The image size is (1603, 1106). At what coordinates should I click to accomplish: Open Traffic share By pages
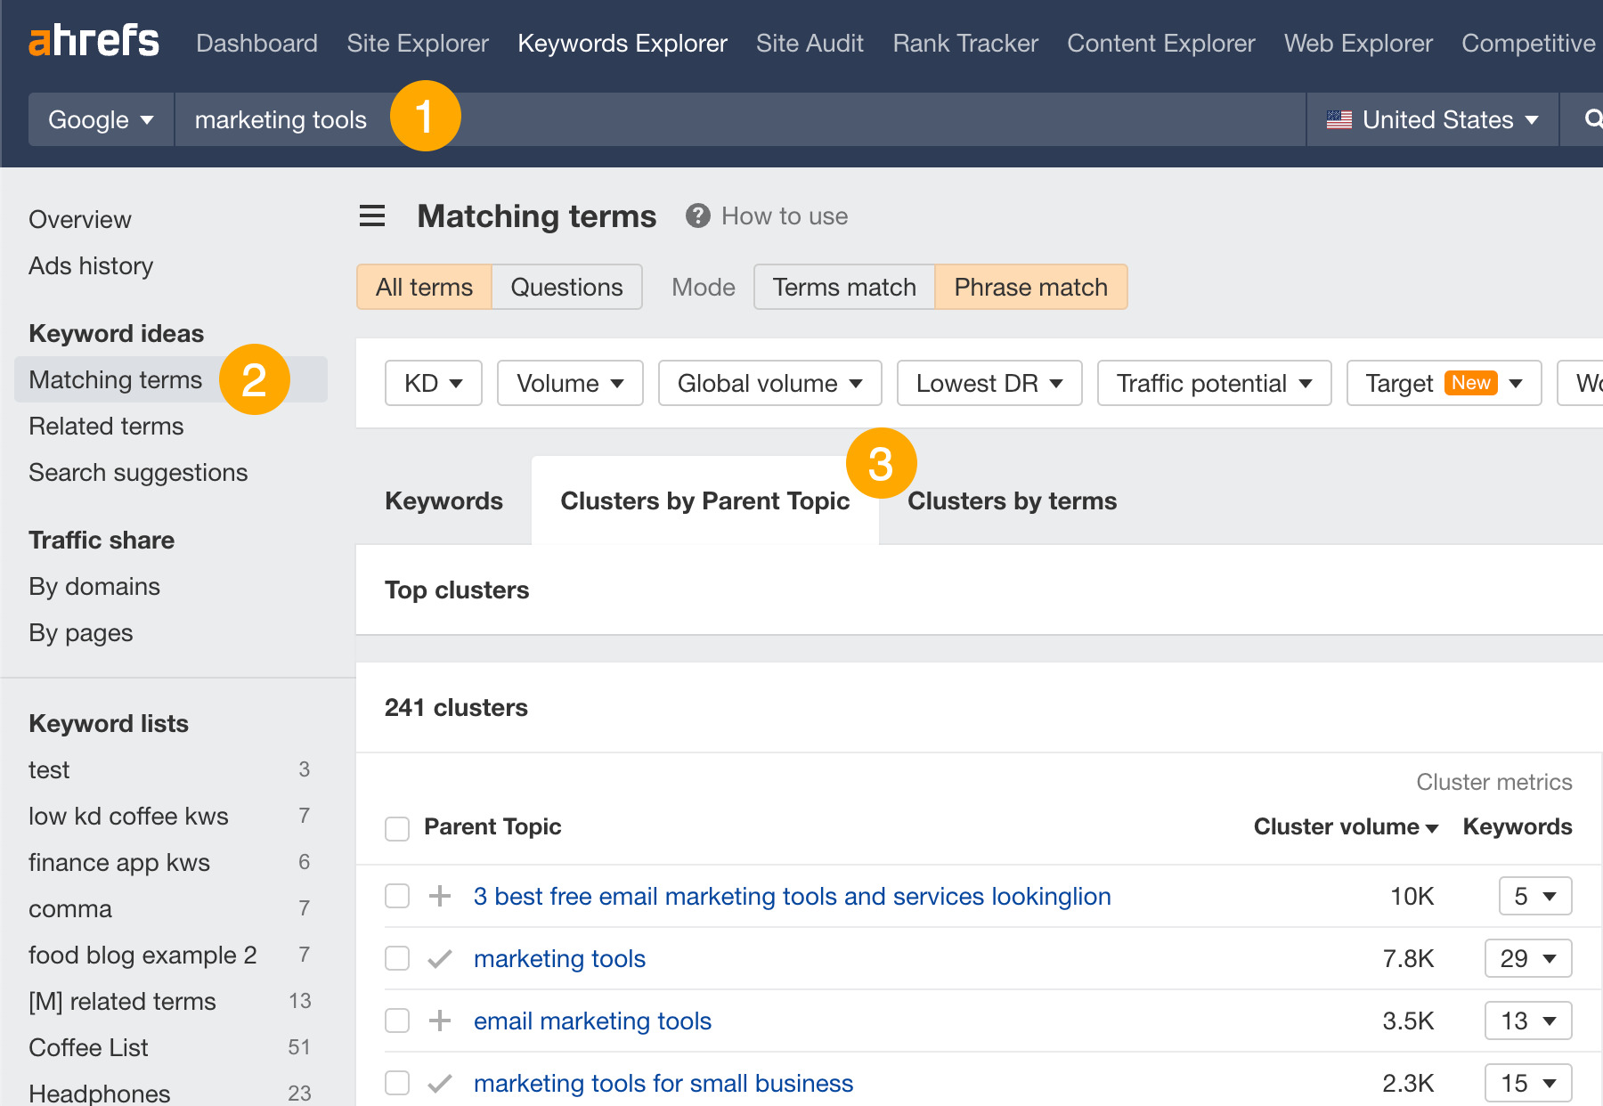(x=81, y=632)
